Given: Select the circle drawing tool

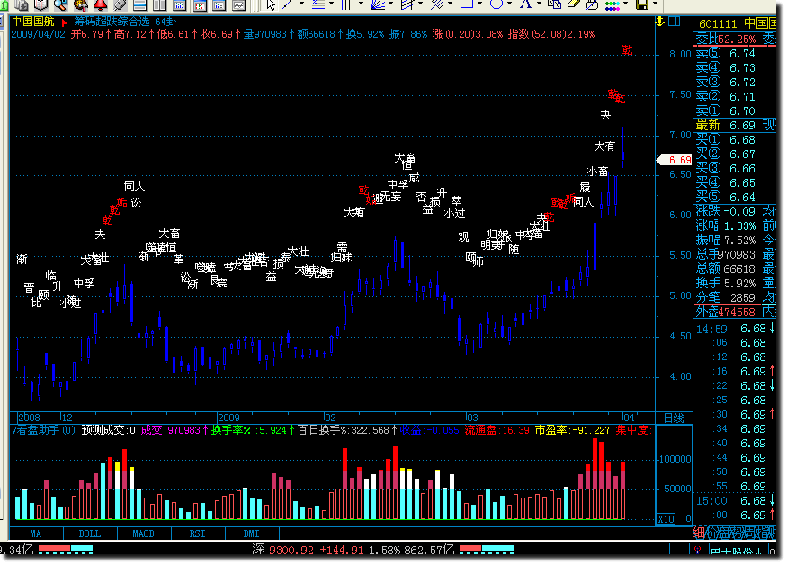Looking at the screenshot, I should [496, 4].
